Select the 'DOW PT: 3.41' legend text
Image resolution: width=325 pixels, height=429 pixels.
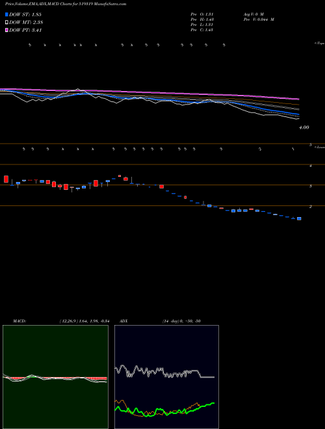[25, 31]
